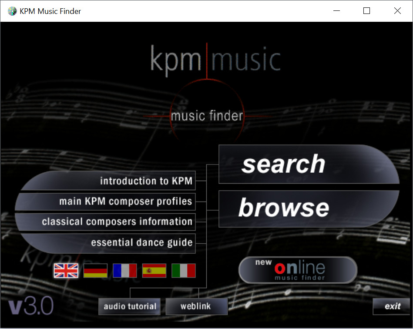Minimize the KPM Music Finder window
The height and width of the screenshot is (329, 413).
(x=336, y=11)
